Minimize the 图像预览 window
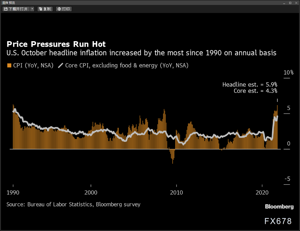The width and height of the screenshot is (300, 231). tap(284, 3)
